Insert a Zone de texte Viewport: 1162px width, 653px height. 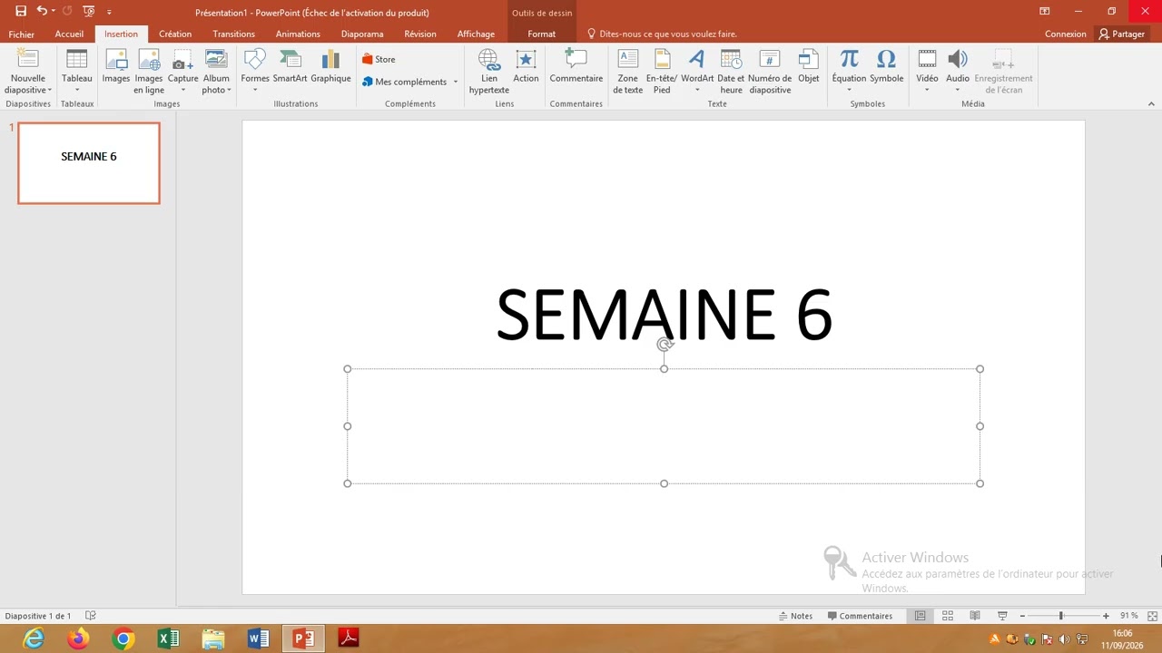(627, 71)
